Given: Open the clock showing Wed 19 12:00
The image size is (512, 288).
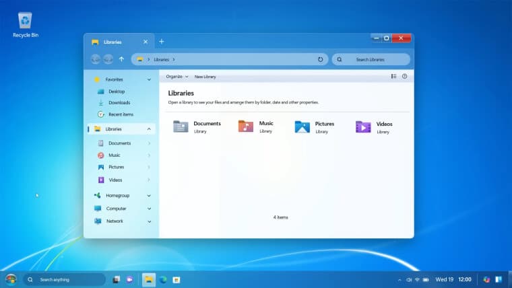Looking at the screenshot, I should point(453,279).
